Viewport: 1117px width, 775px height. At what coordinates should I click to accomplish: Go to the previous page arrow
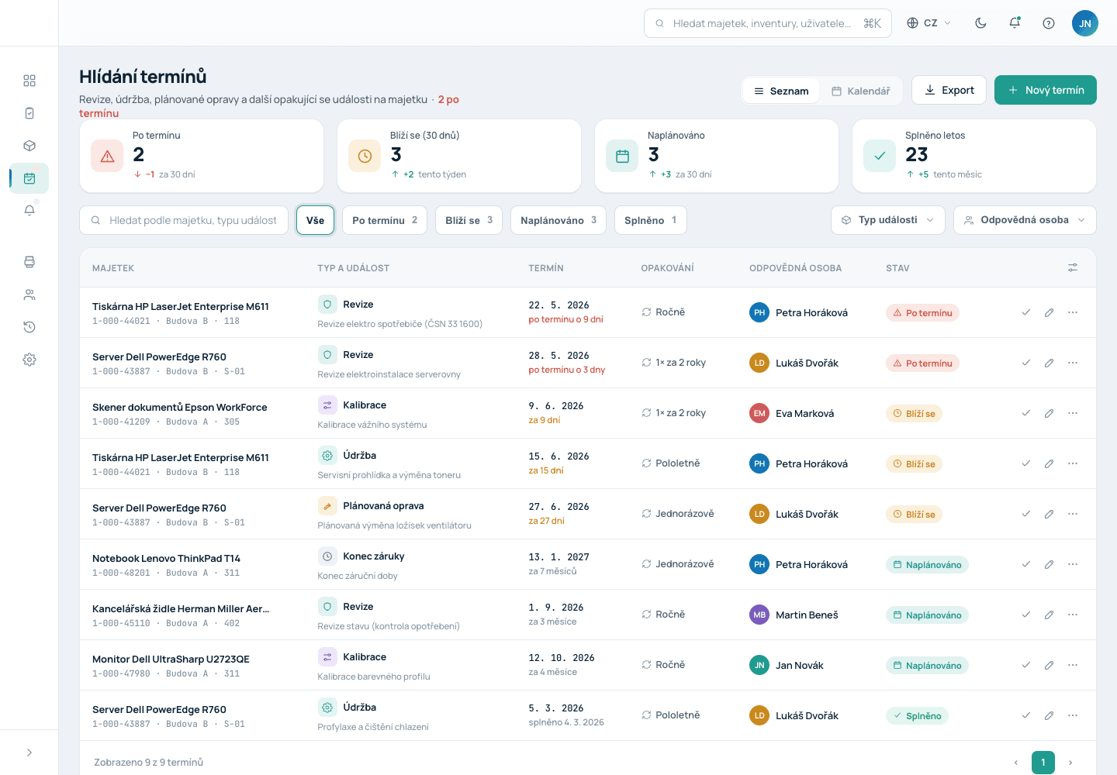click(1016, 763)
